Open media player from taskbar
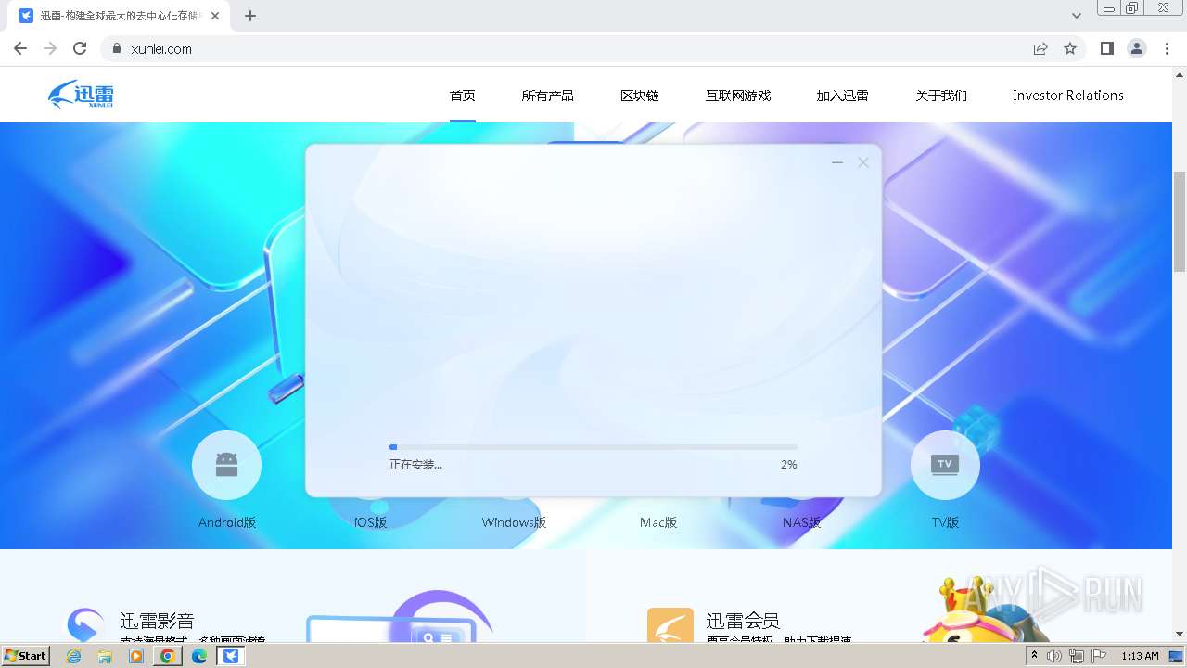Viewport: 1187px width, 668px height. click(x=136, y=656)
